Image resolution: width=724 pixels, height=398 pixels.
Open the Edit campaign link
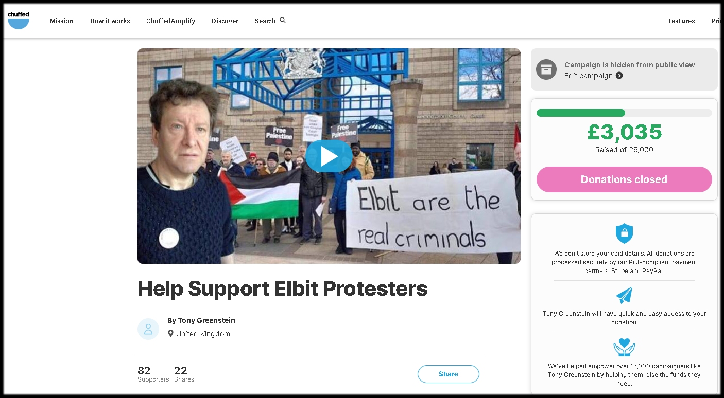coord(589,76)
